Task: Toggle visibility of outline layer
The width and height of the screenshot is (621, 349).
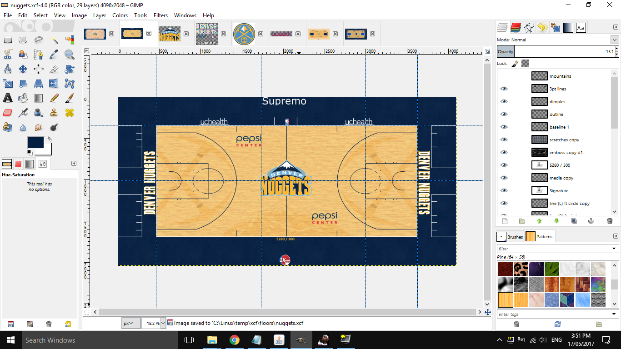Action: pos(504,115)
